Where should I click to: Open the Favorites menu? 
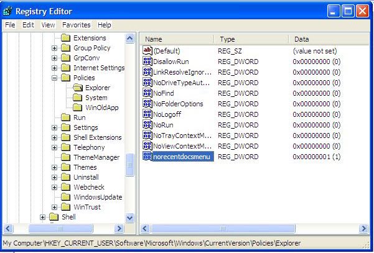click(77, 25)
